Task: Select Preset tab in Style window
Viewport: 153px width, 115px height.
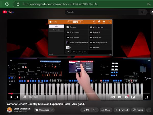Action: tap(70, 22)
